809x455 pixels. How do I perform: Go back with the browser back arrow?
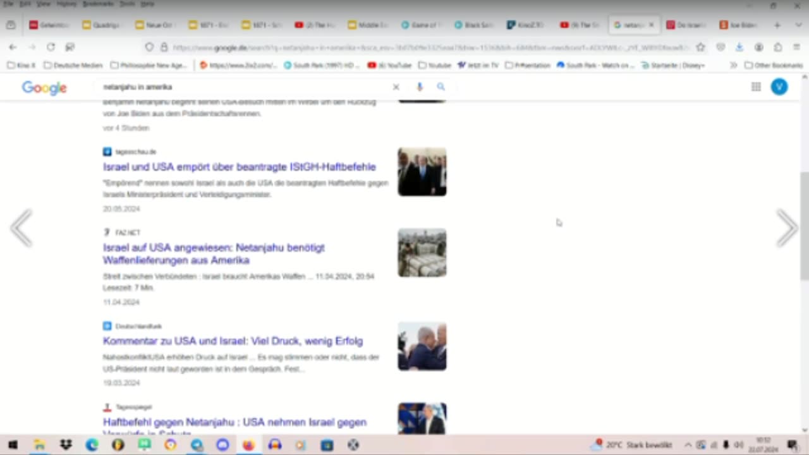click(13, 47)
